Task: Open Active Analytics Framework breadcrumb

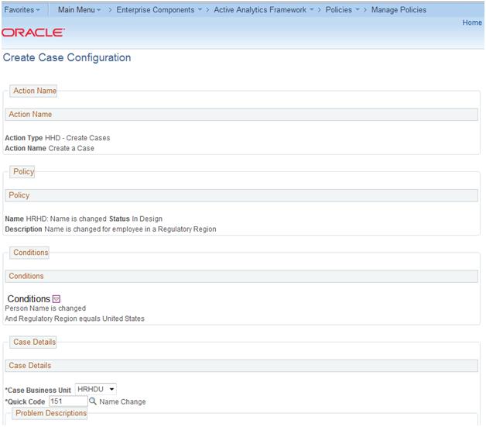Action: [264, 10]
